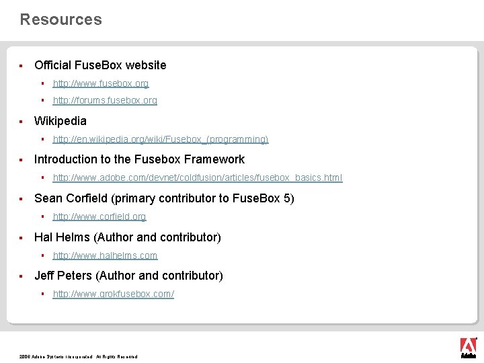The height and width of the screenshot is (363, 484).
Task: Click the Adobe copyright footer text
Action: point(78,356)
